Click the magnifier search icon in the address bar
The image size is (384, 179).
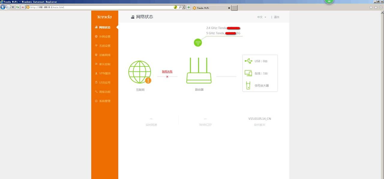click(x=180, y=7)
